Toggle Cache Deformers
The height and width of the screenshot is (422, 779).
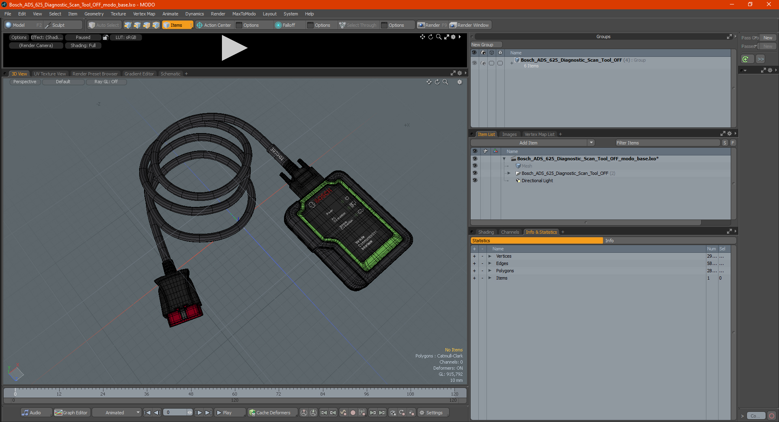click(x=272, y=413)
